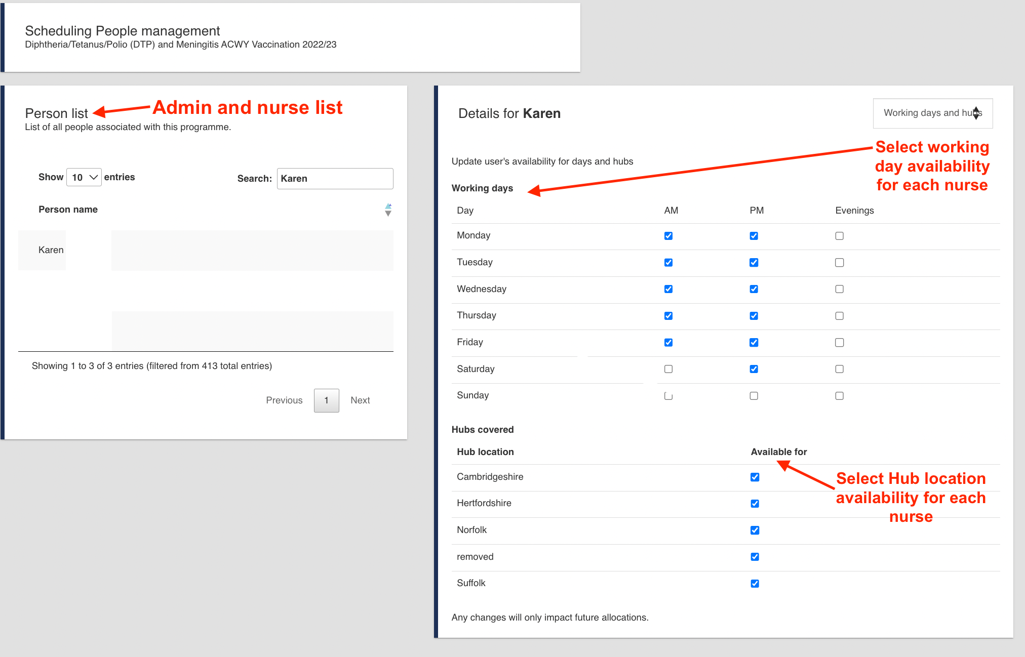Click the Person name sort arrows icon
The image size is (1025, 657).
click(388, 210)
